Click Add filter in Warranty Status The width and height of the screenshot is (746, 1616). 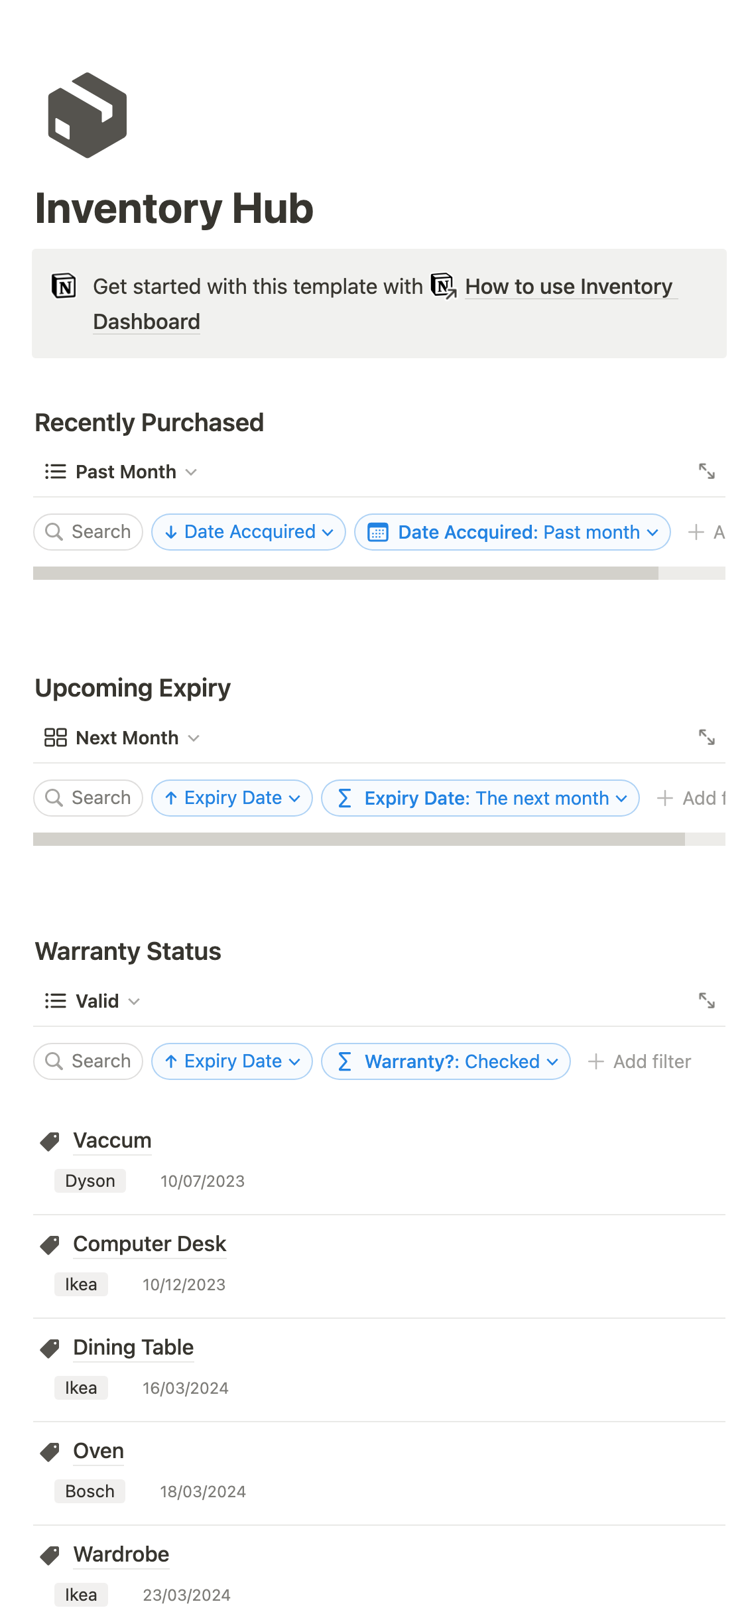[640, 1061]
